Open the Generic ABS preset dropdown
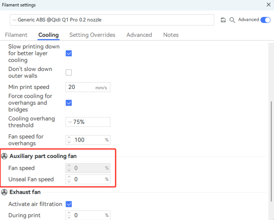The height and width of the screenshot is (220, 274). pyautogui.click(x=112, y=20)
